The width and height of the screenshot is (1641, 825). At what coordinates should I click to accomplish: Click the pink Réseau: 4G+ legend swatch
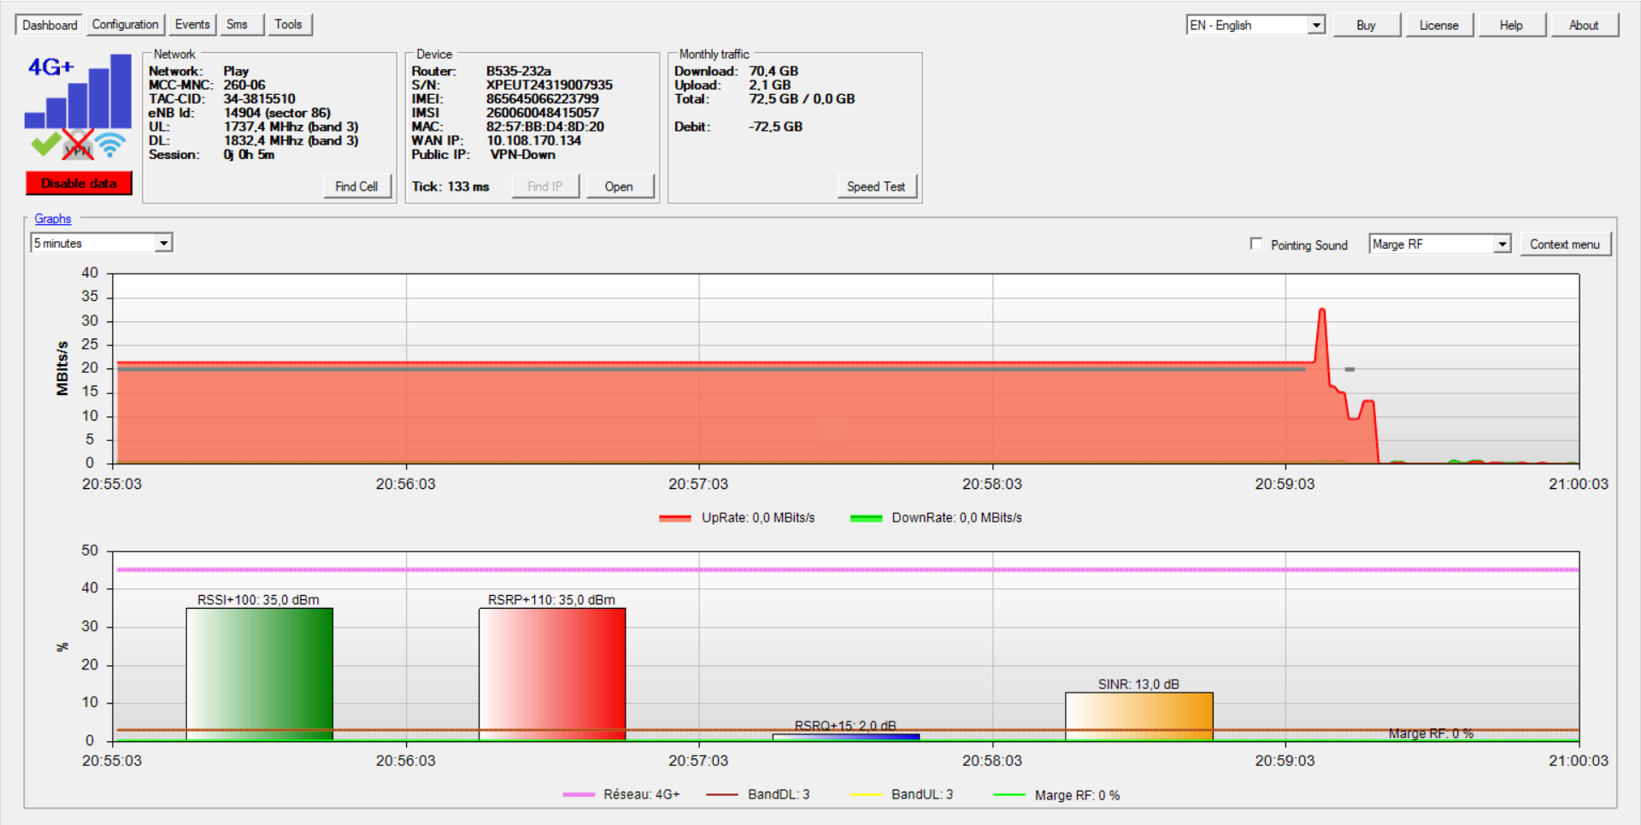pyautogui.click(x=579, y=795)
